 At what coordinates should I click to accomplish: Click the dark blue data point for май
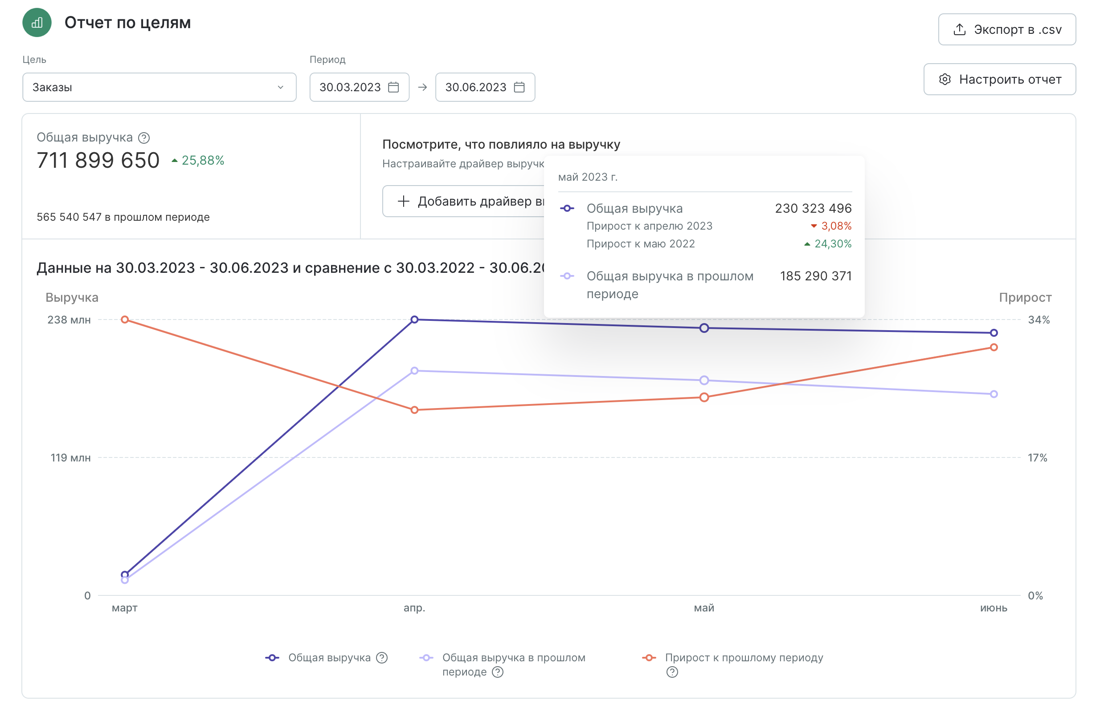(x=704, y=328)
